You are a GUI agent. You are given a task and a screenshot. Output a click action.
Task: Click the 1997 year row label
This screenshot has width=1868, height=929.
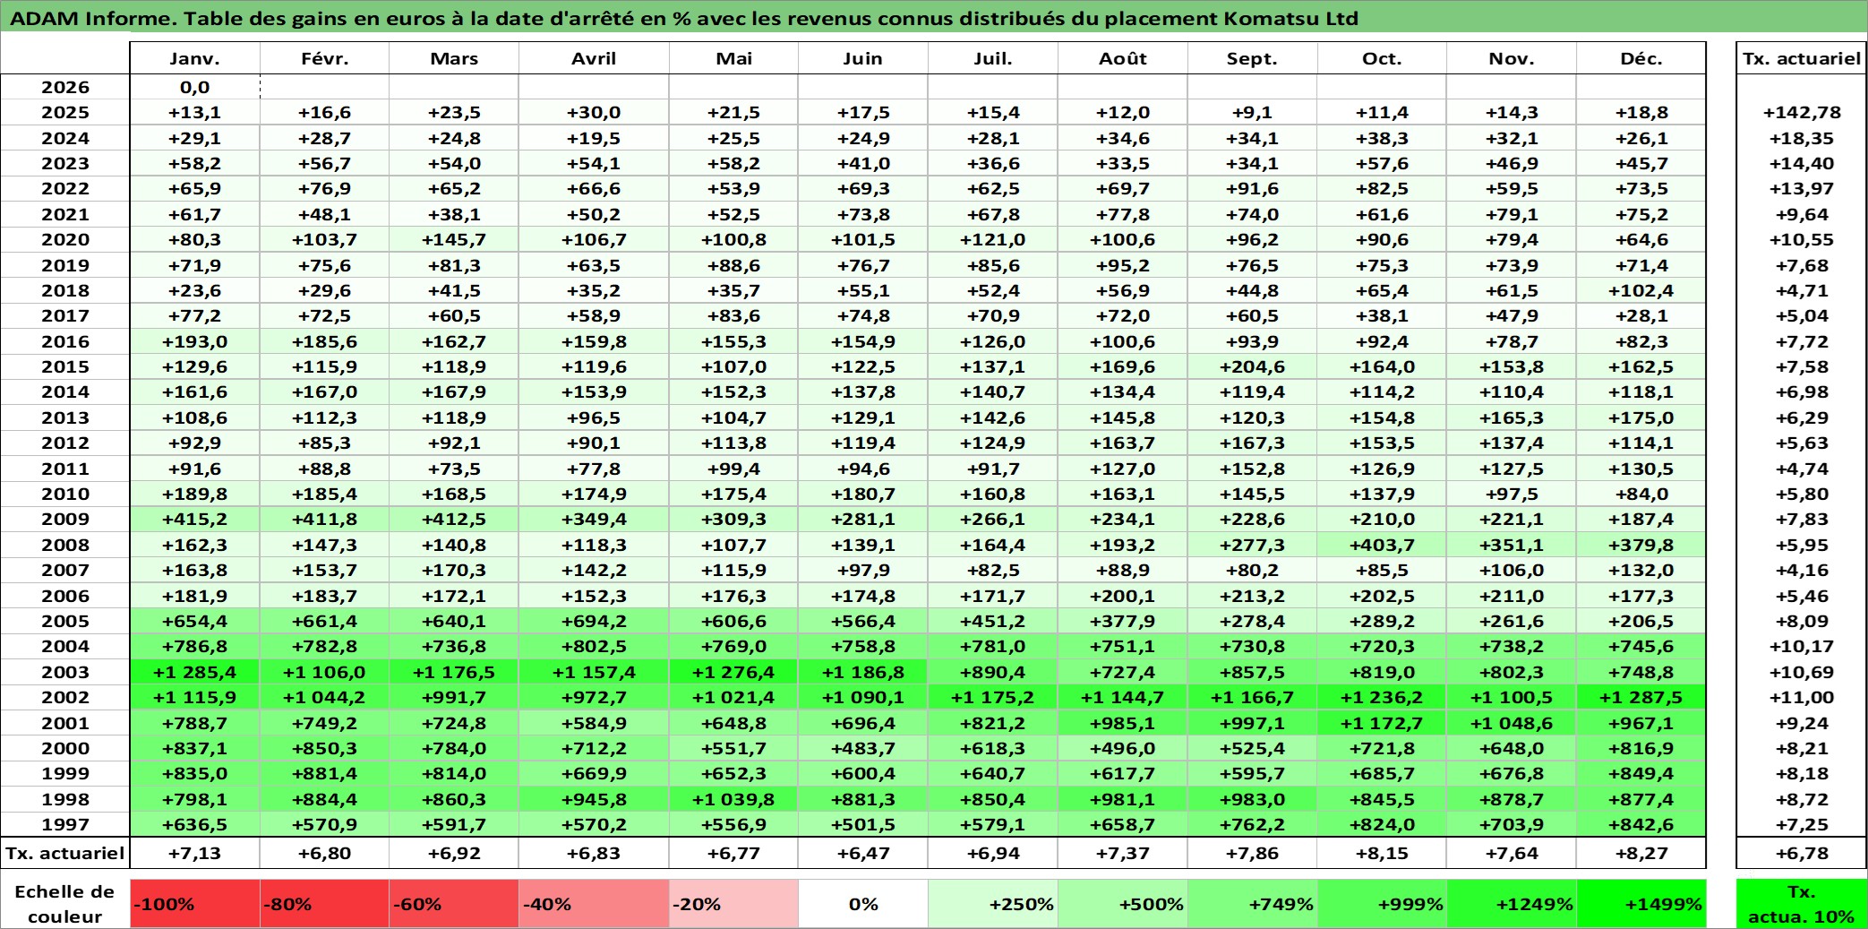(x=65, y=824)
